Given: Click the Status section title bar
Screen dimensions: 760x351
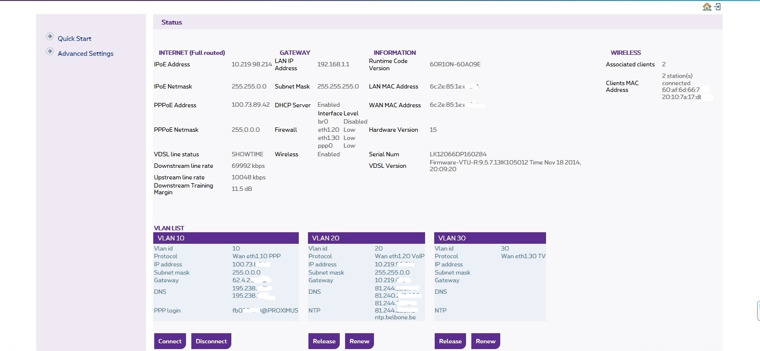Looking at the screenshot, I should tap(437, 22).
